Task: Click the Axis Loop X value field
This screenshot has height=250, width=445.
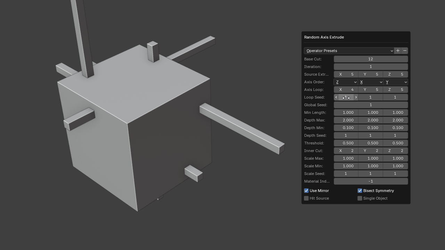Action: point(346,90)
